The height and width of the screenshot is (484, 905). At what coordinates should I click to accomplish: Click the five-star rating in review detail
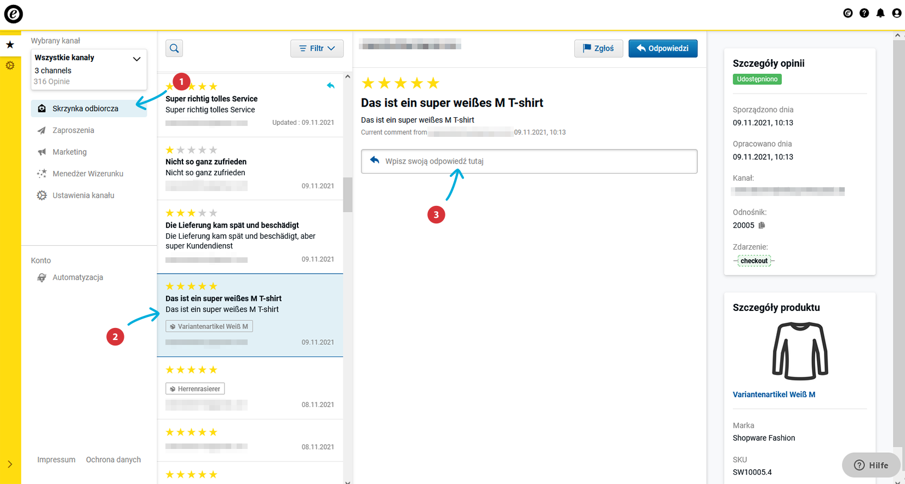[400, 83]
